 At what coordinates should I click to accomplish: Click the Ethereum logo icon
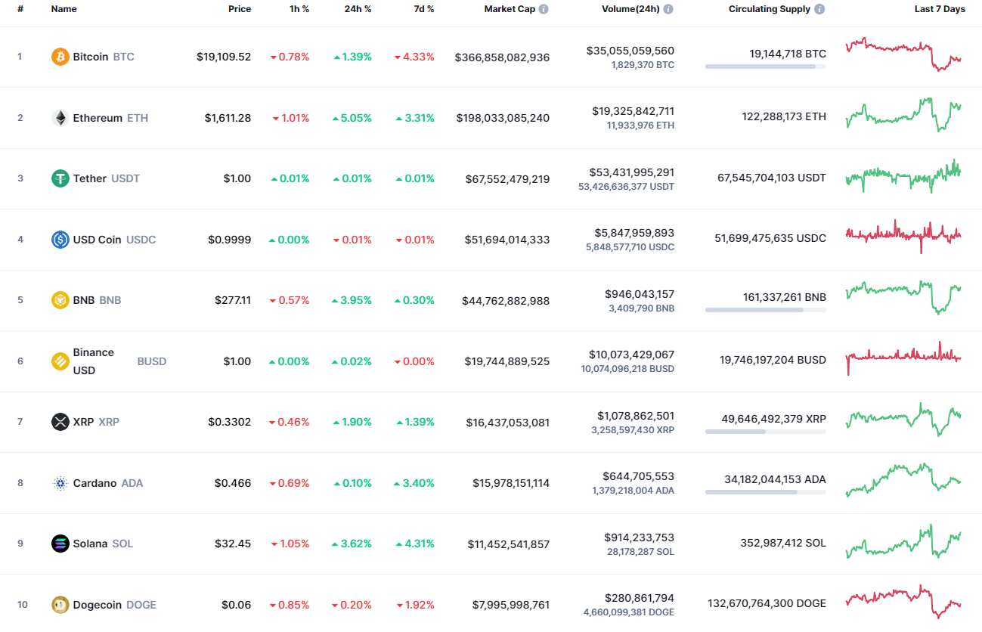[x=60, y=117]
